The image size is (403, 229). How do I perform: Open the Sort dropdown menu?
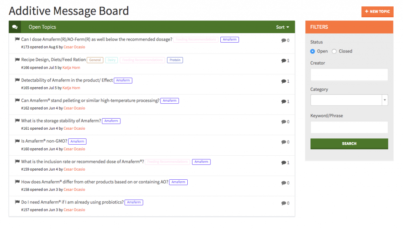(x=283, y=27)
